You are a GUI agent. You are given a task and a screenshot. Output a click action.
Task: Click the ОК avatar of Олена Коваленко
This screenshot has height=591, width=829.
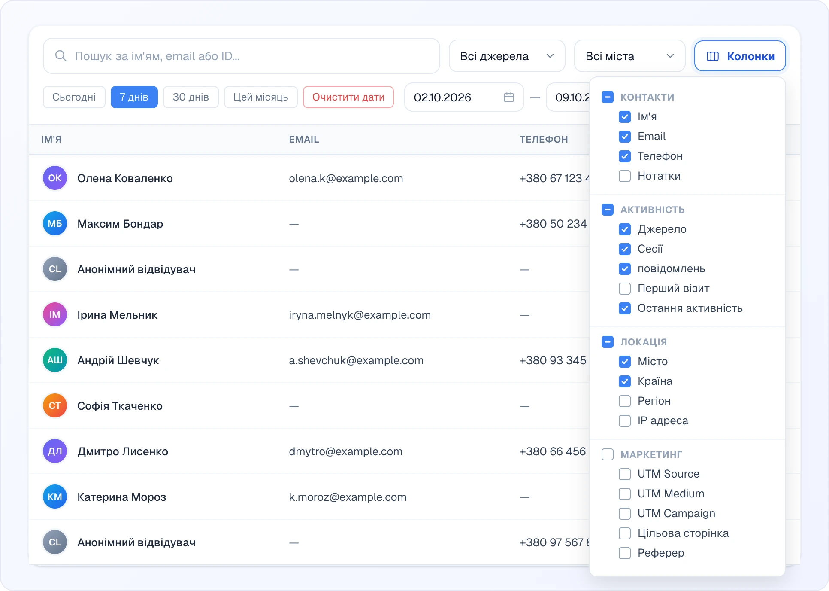click(x=55, y=178)
